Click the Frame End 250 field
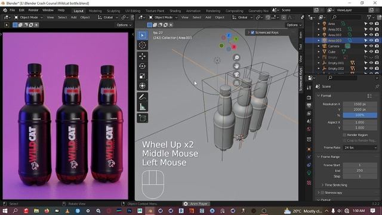This screenshot has width=382, height=215. coord(360,171)
